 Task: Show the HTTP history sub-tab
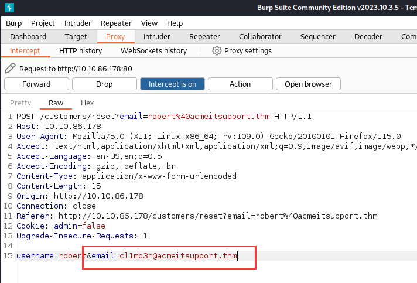point(81,50)
